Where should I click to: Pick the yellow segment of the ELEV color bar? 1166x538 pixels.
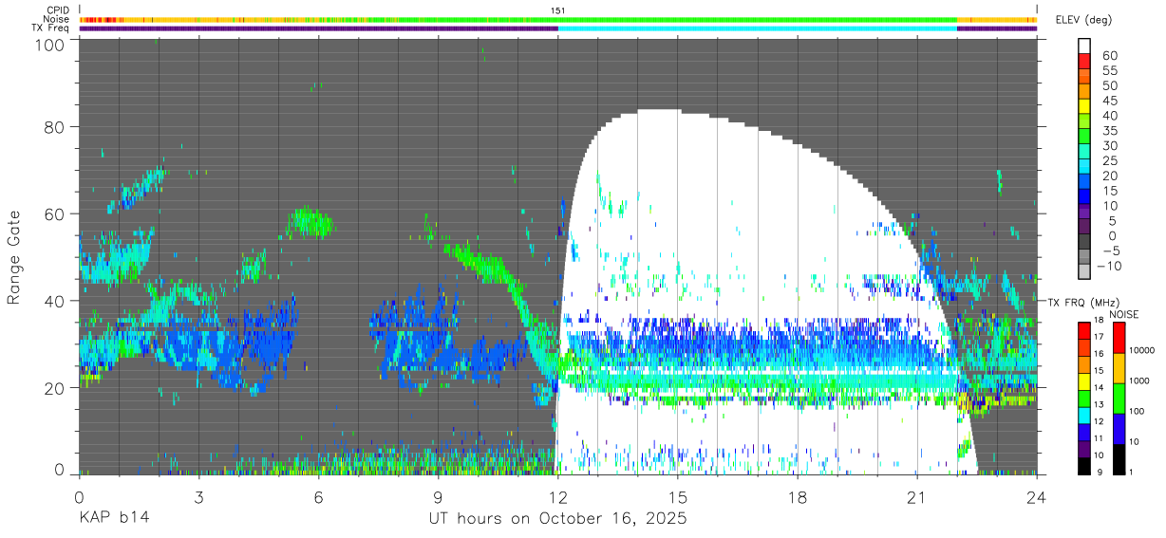pyautogui.click(x=1084, y=106)
